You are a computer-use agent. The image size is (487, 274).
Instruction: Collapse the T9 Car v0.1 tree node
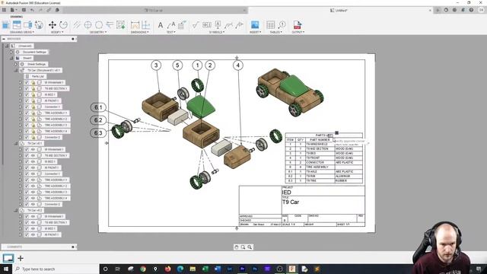(x=16, y=144)
